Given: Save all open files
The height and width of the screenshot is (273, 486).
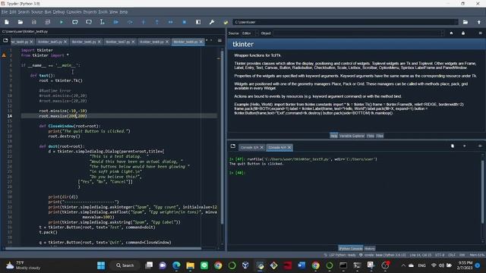Looking at the screenshot, I should 47,22.
